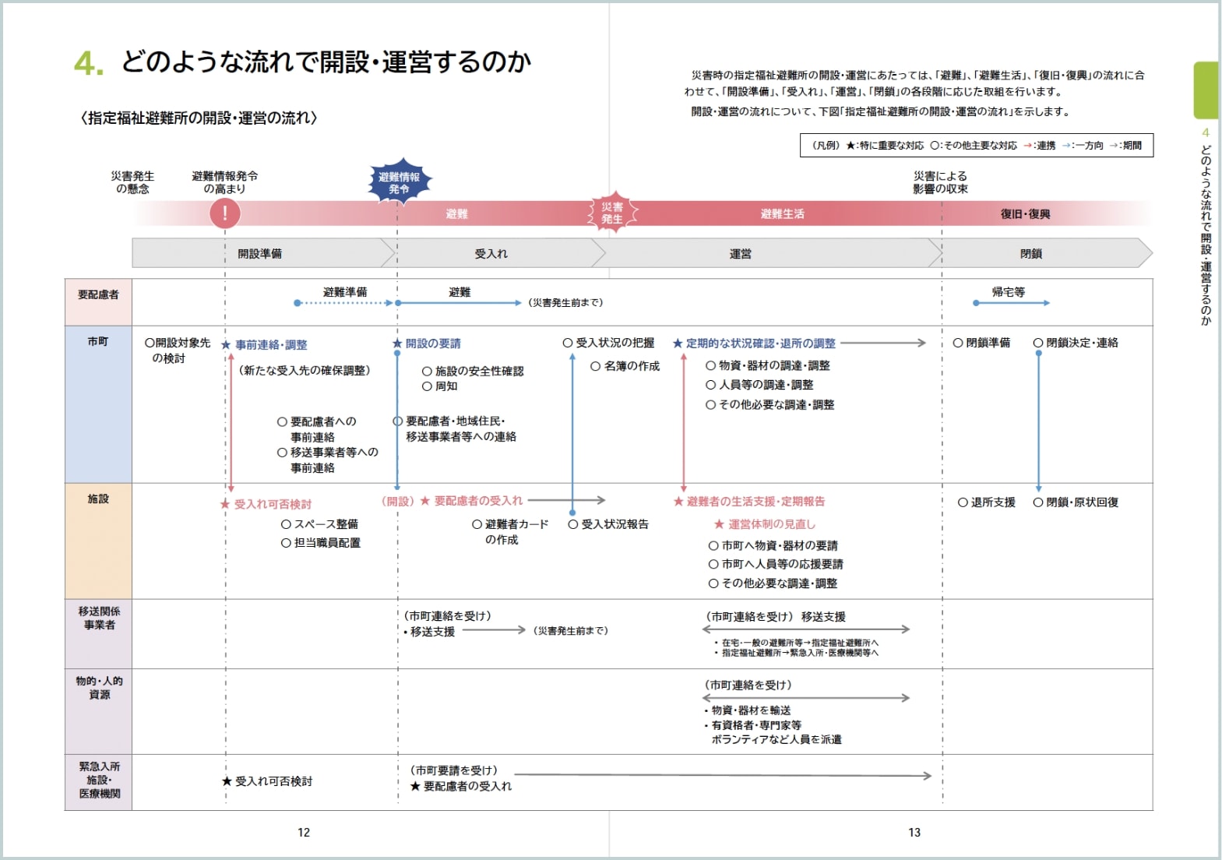Click the 受入れ phase arrow
This screenshot has height=860, width=1222.
[492, 254]
